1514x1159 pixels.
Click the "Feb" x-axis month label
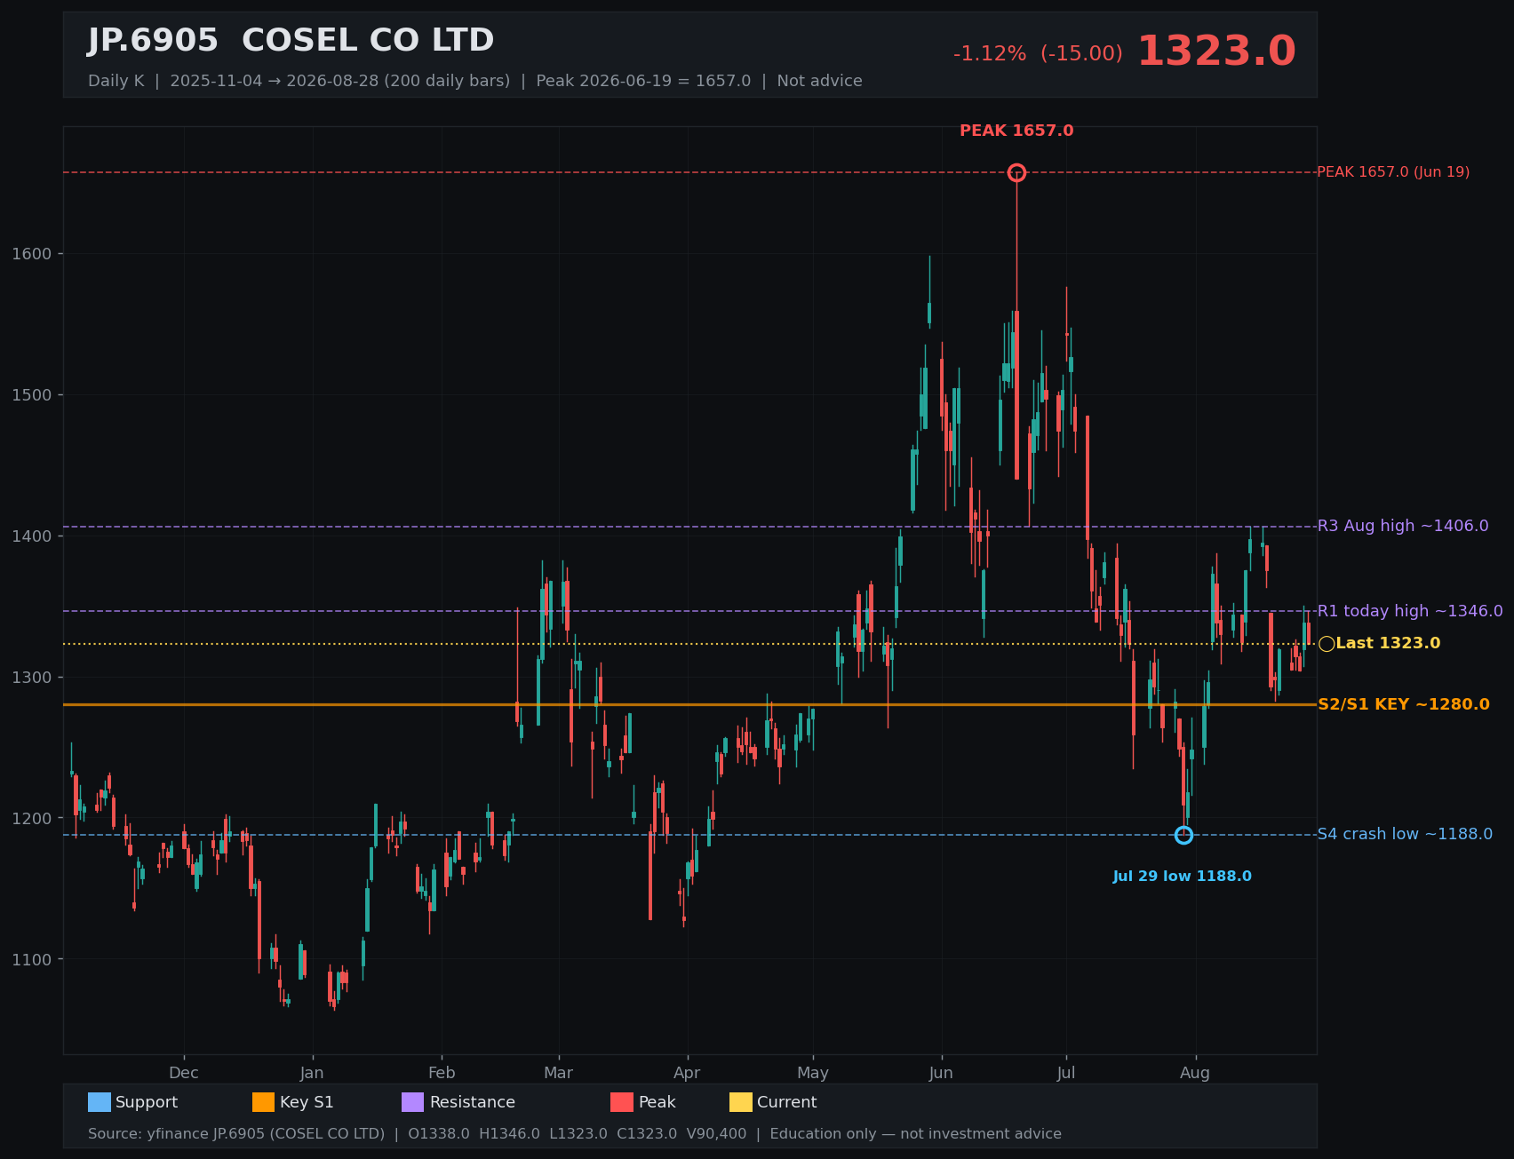442,1073
